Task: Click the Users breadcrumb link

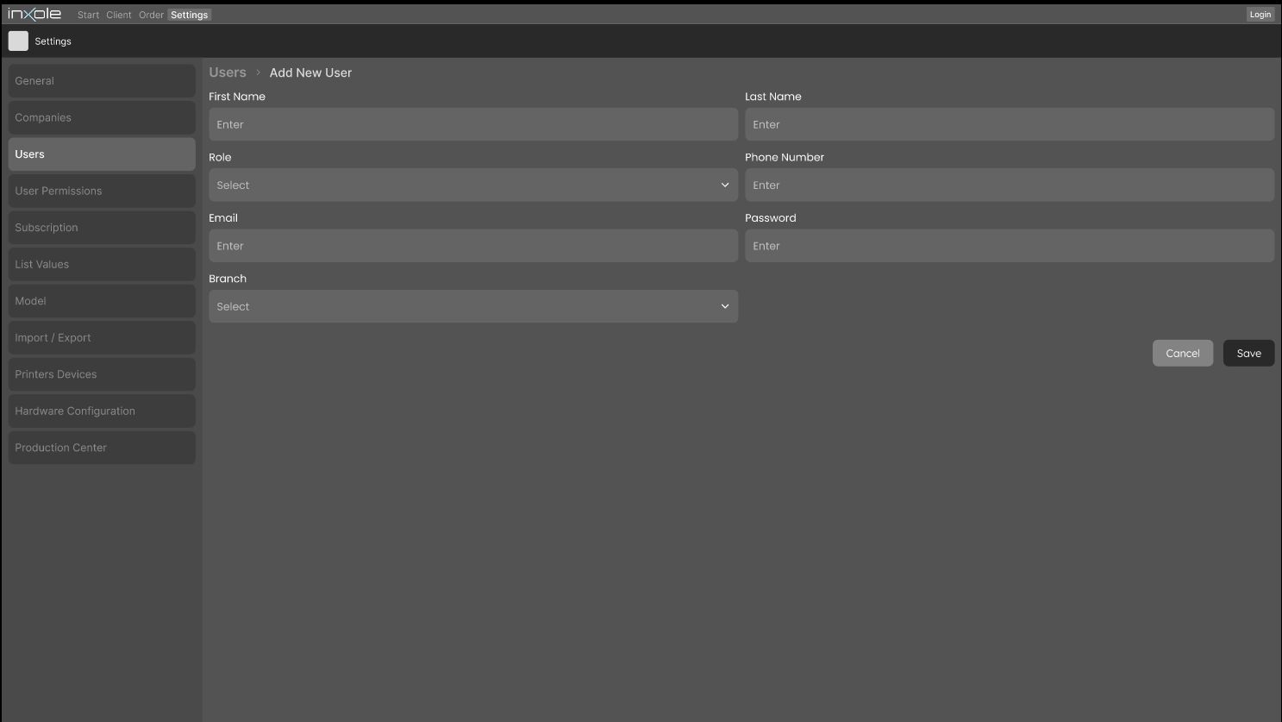Action: pos(228,73)
